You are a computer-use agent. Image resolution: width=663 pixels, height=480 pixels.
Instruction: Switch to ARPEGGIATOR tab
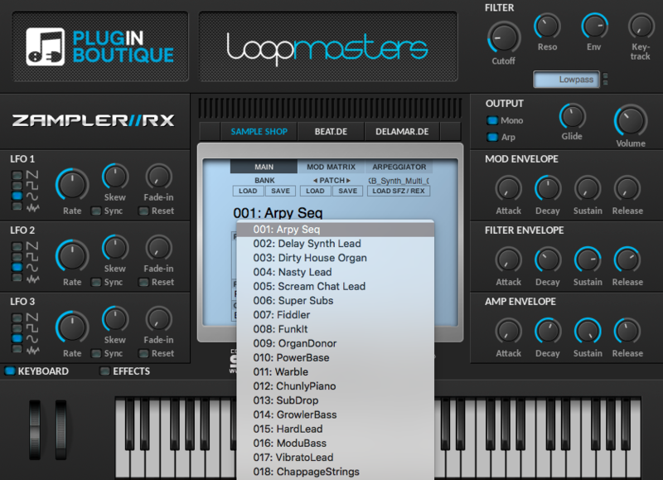point(399,167)
